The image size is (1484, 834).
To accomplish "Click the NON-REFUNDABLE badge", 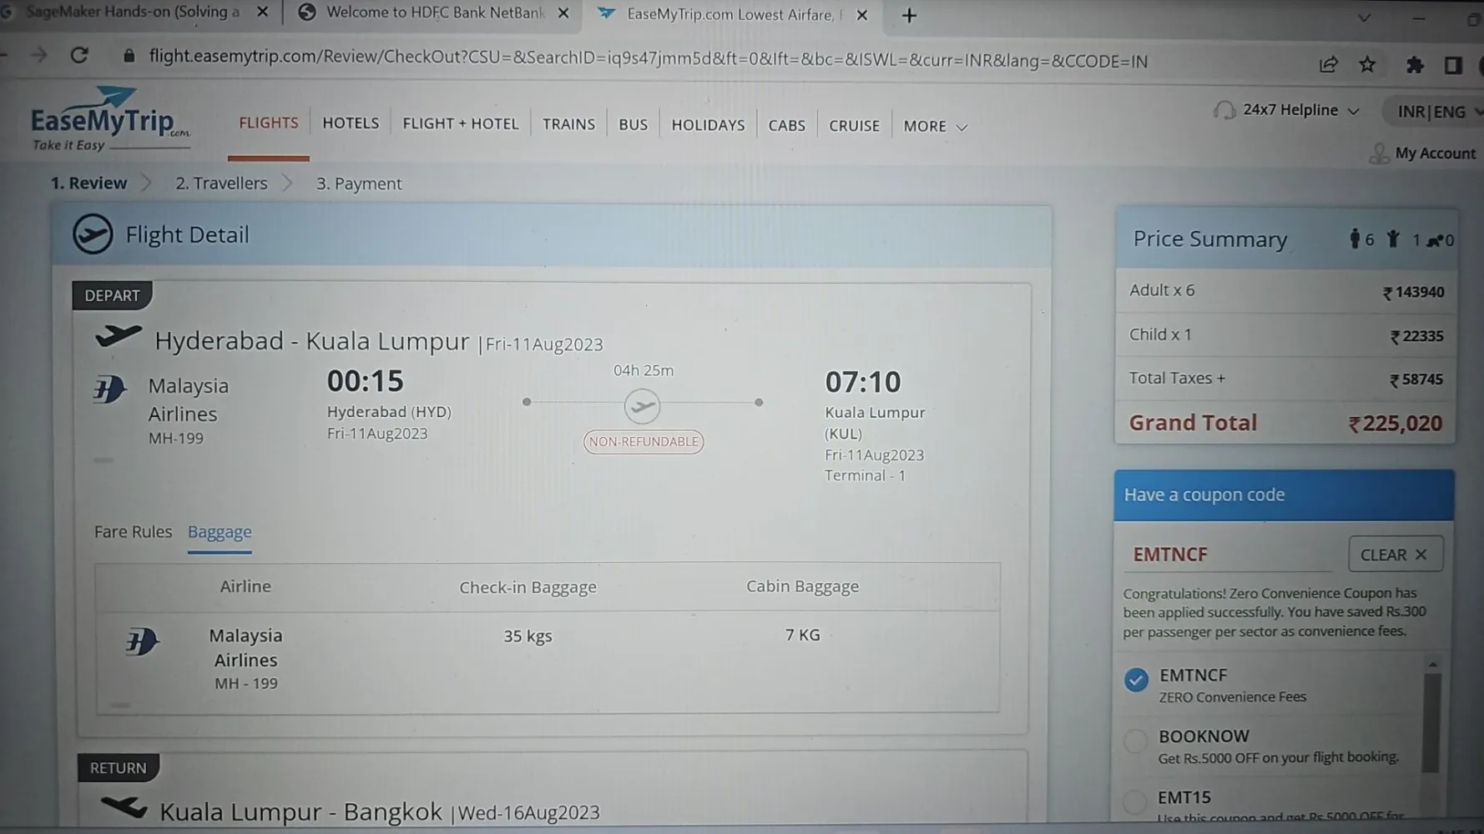I will 643,442.
